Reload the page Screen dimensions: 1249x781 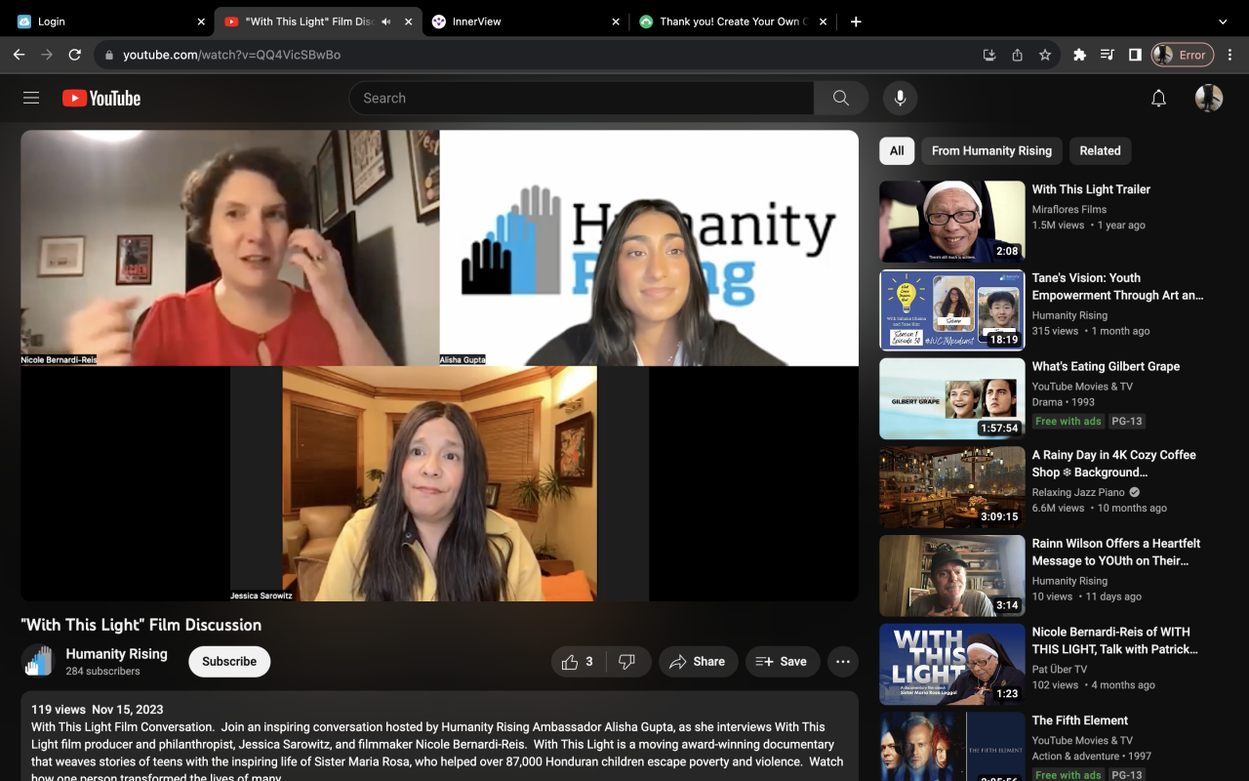click(x=74, y=55)
